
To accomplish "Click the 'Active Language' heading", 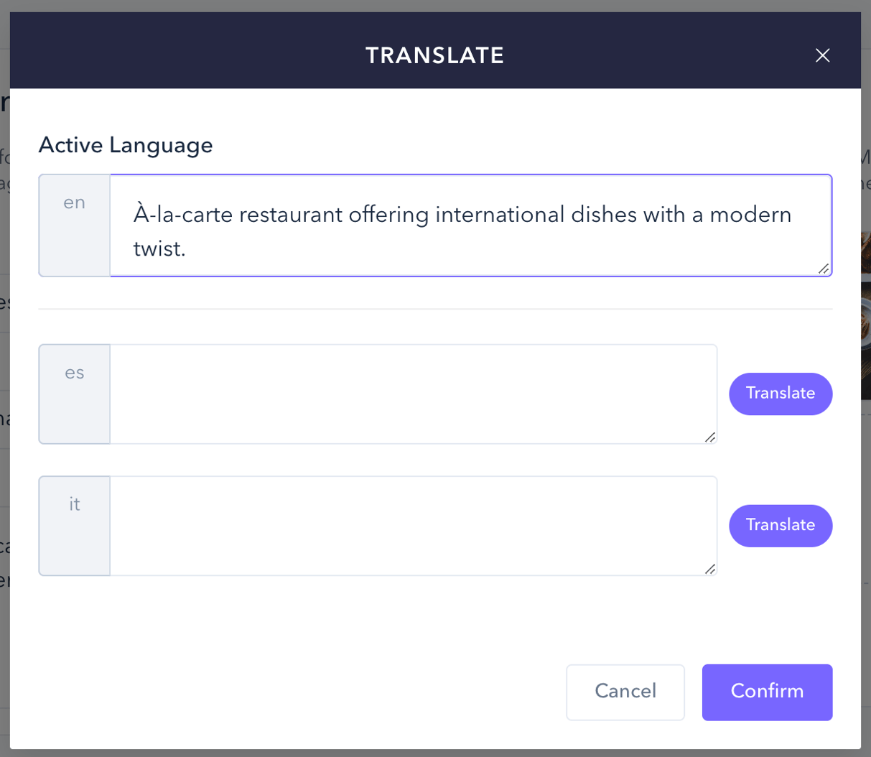I will click(126, 145).
